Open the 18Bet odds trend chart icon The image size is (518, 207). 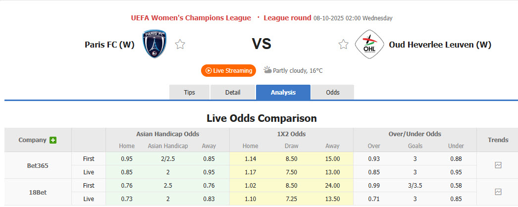point(498,192)
